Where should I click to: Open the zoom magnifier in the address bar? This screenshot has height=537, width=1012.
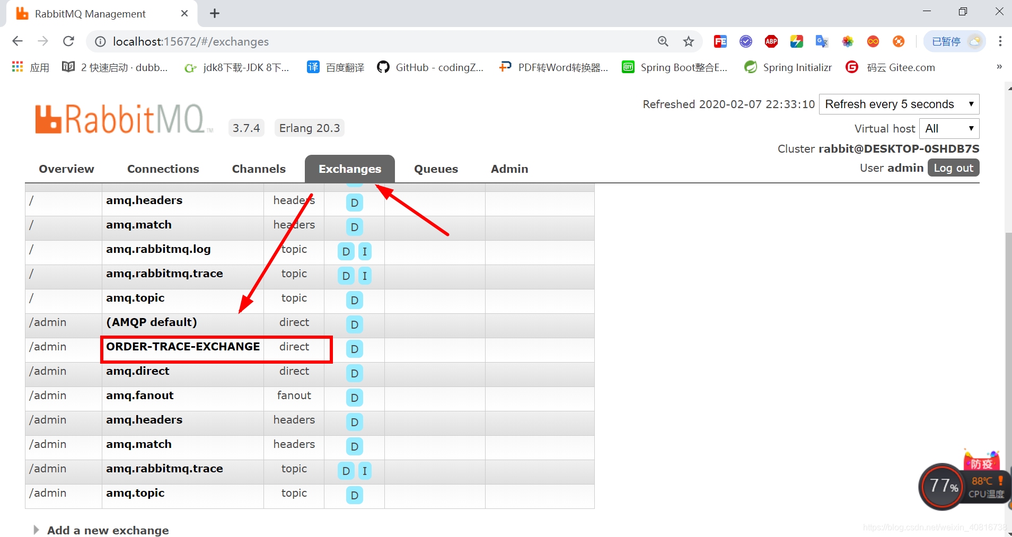click(x=663, y=41)
